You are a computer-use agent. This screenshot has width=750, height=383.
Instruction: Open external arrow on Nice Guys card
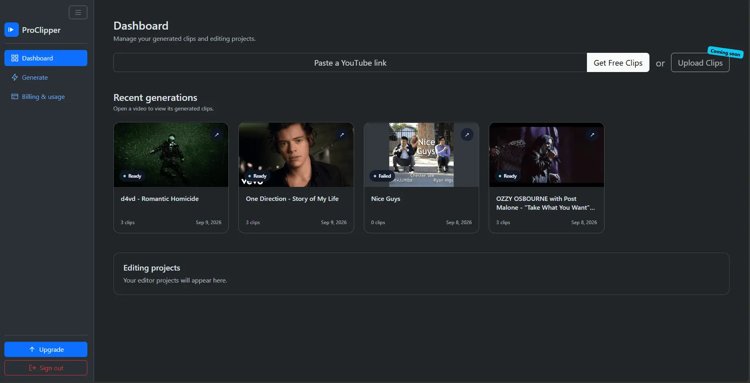pyautogui.click(x=467, y=134)
